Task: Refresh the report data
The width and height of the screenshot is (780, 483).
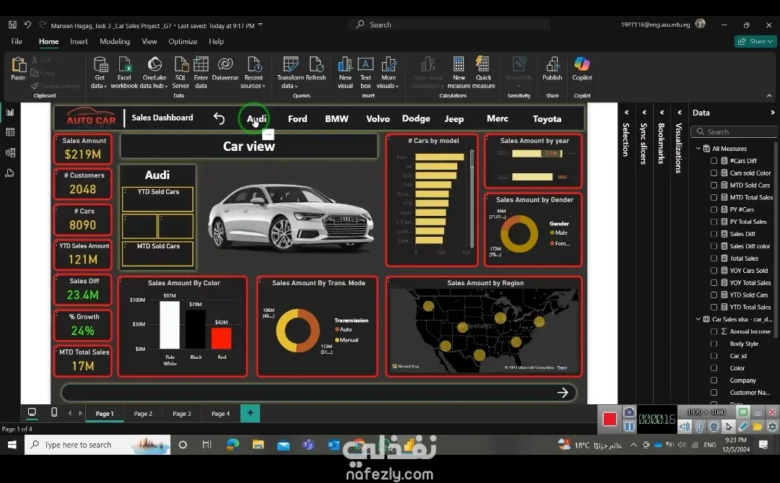Action: click(x=316, y=69)
